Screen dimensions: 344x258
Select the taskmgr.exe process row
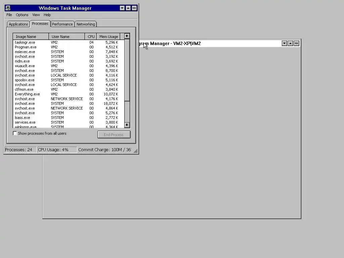(69, 42)
